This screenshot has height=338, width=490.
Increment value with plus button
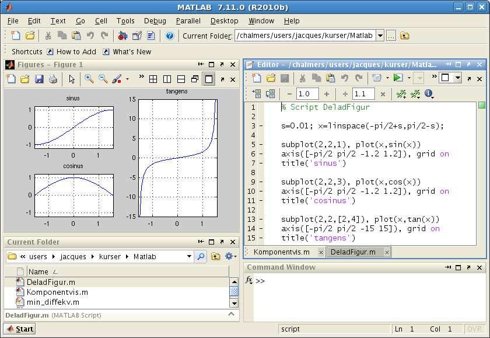(x=327, y=94)
